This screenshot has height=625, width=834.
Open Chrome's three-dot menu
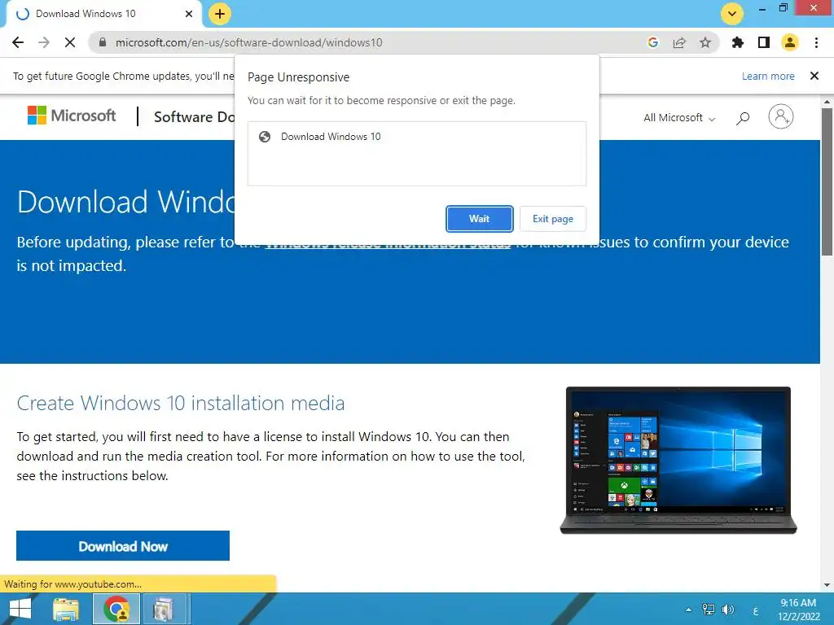[816, 42]
